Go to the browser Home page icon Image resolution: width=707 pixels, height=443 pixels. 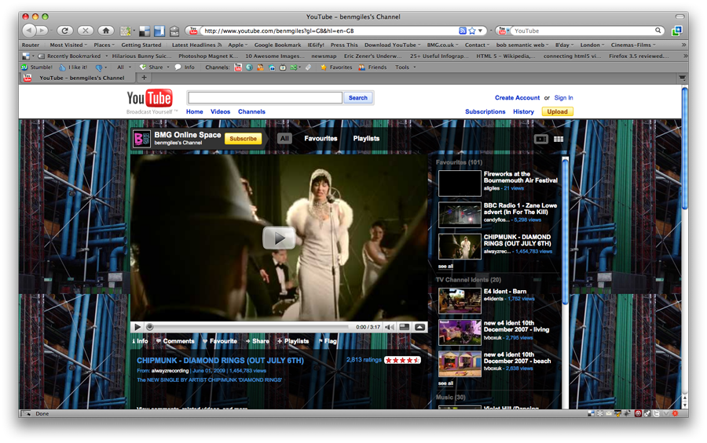tap(105, 31)
